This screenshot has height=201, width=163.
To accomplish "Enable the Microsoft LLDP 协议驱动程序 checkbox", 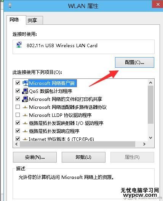I will coord(18,115).
